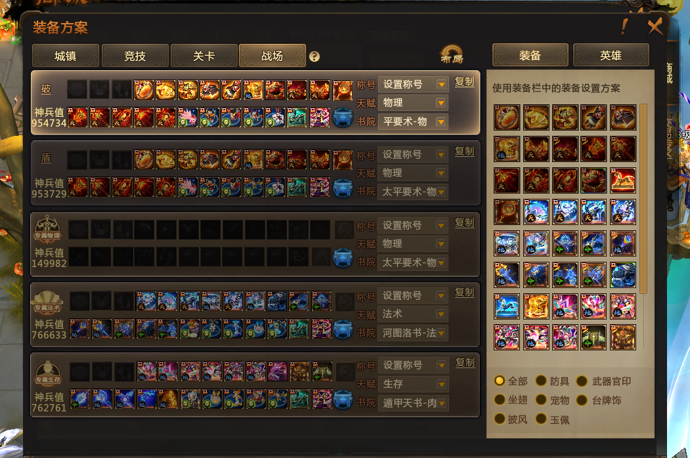This screenshot has width=690, height=458.
Task: Click the 专属物理 scheme emblem icon
Action: pyautogui.click(x=47, y=229)
